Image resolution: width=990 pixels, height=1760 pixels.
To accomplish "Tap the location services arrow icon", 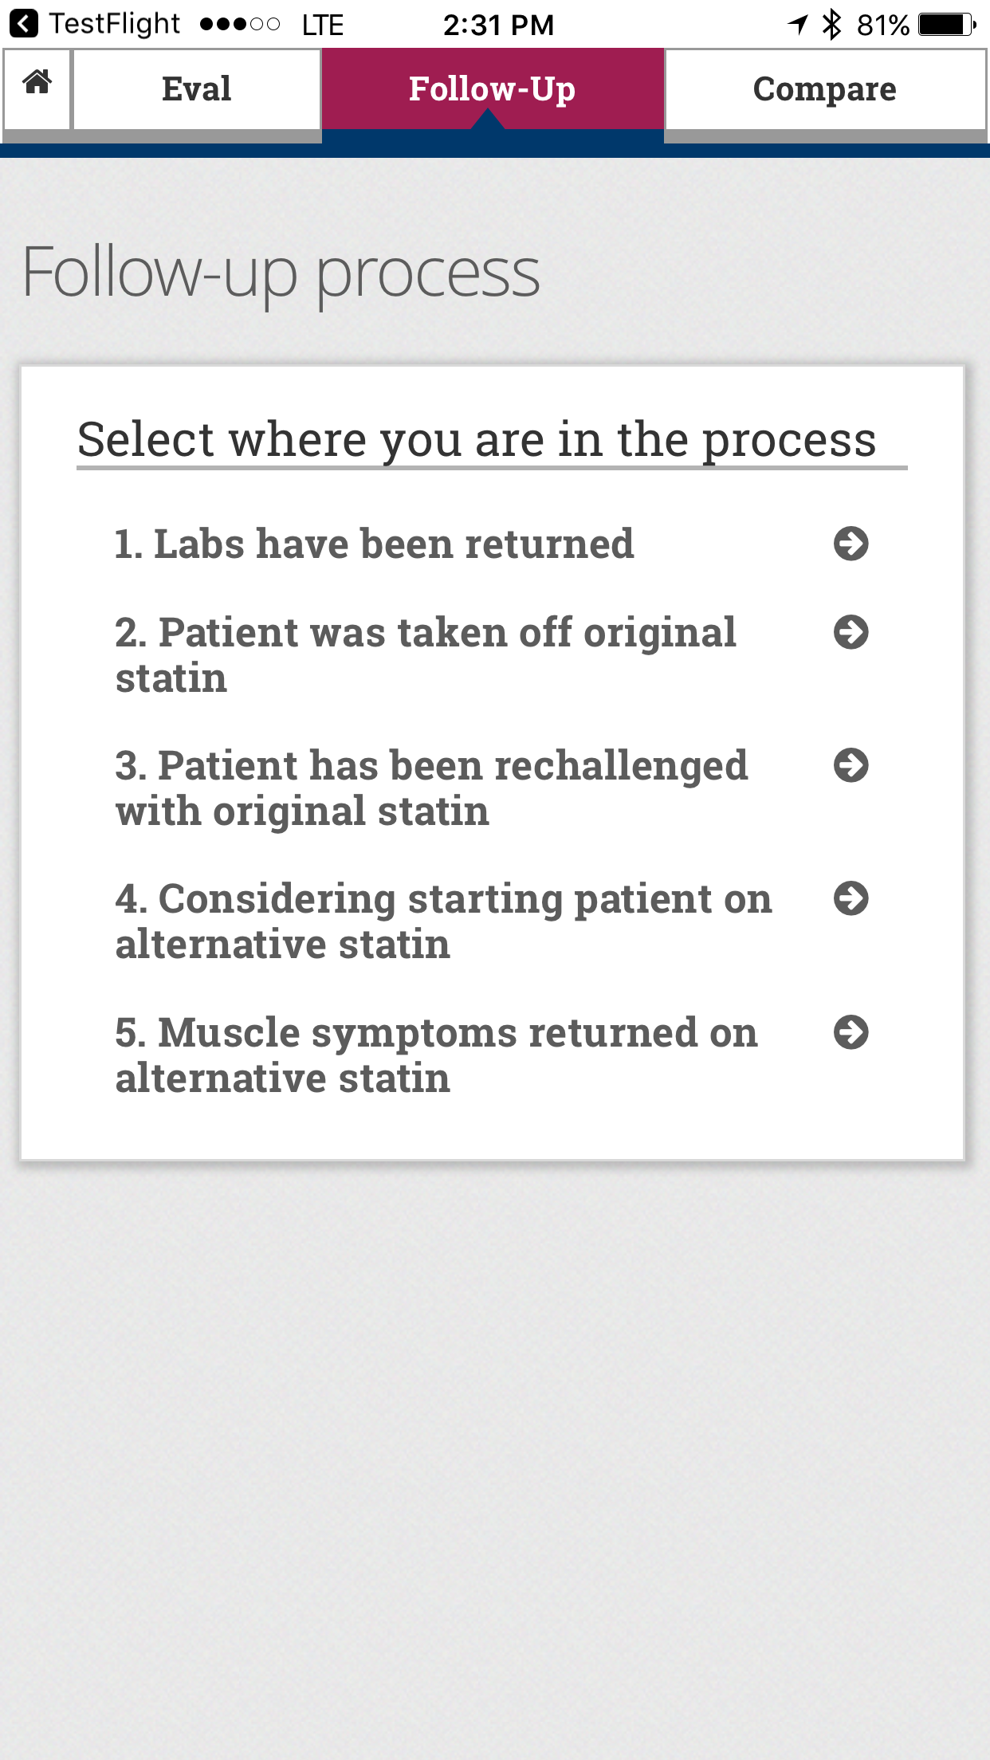I will pos(798,25).
